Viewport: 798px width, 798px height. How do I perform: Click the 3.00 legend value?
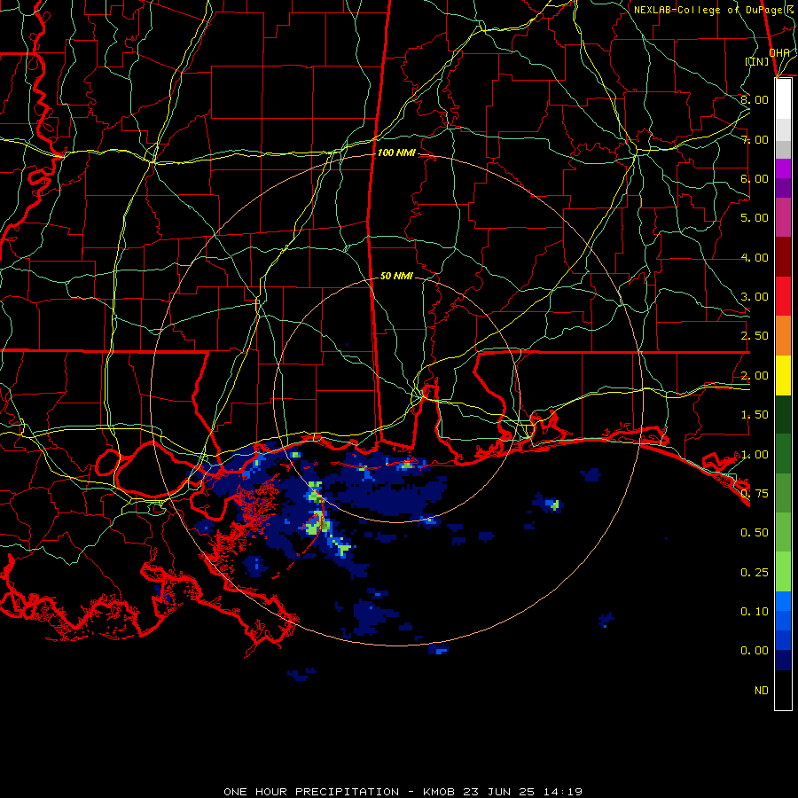(755, 297)
